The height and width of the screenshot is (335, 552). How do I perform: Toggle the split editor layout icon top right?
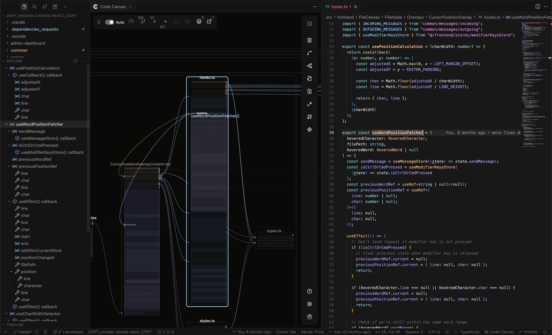pyautogui.click(x=538, y=6)
